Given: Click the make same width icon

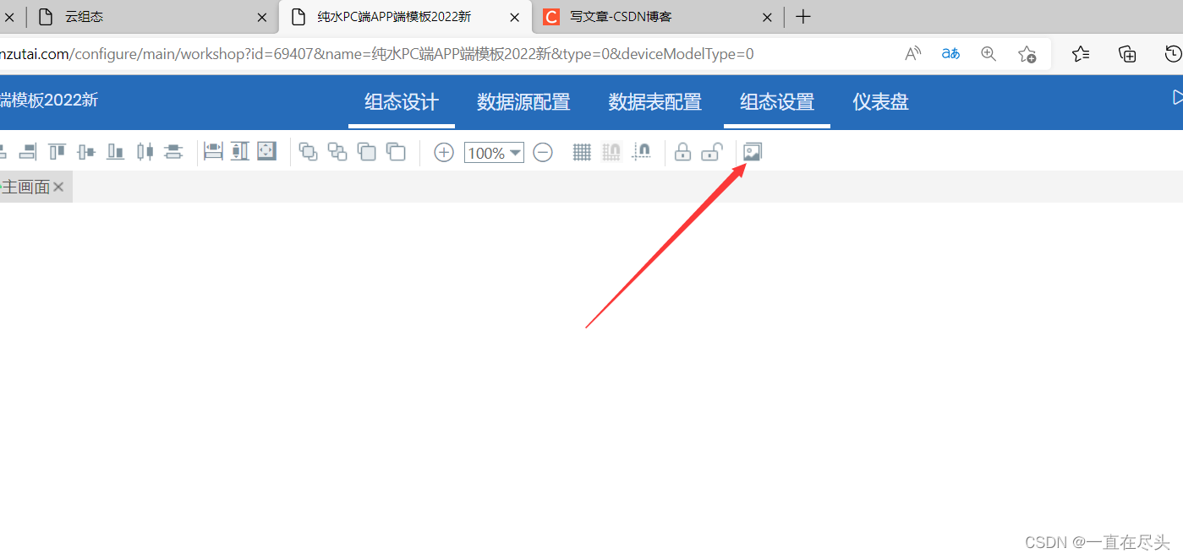Looking at the screenshot, I should coord(213,152).
